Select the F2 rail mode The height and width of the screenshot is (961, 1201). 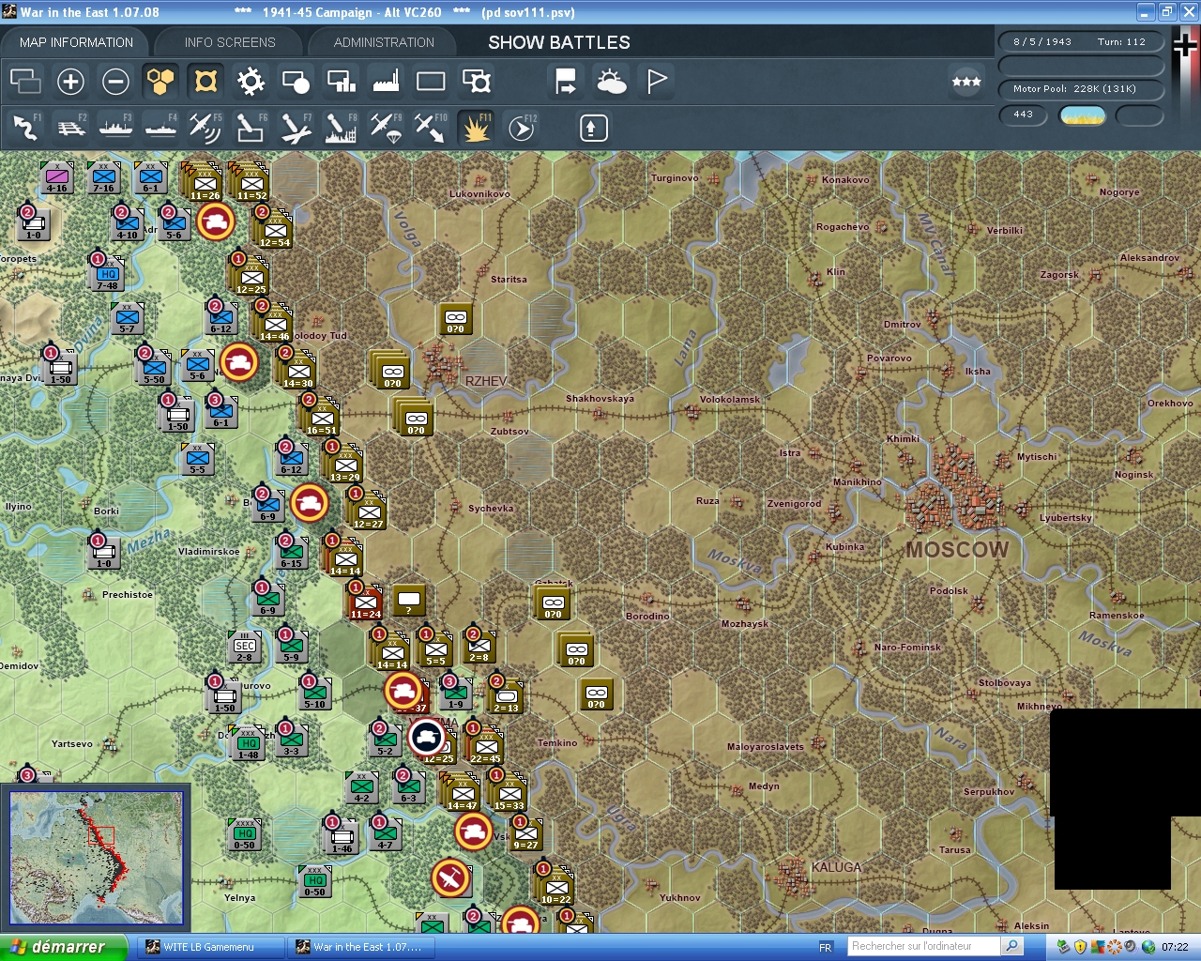pyautogui.click(x=70, y=128)
